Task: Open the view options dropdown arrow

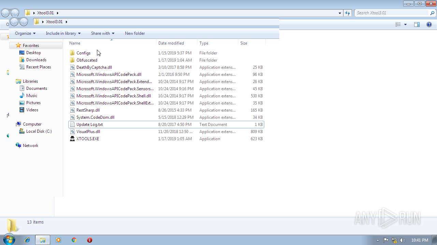Action: [x=405, y=24]
